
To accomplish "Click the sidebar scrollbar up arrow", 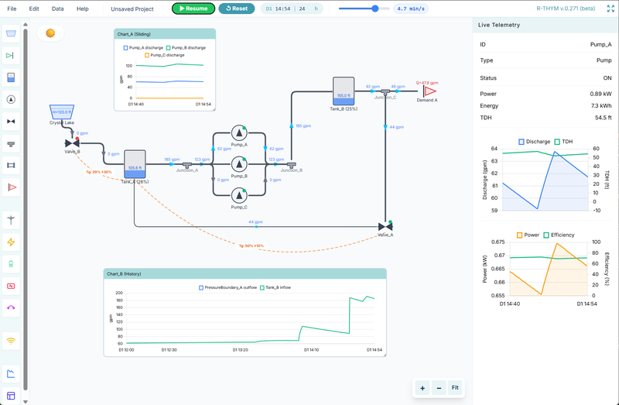I will [26, 25].
